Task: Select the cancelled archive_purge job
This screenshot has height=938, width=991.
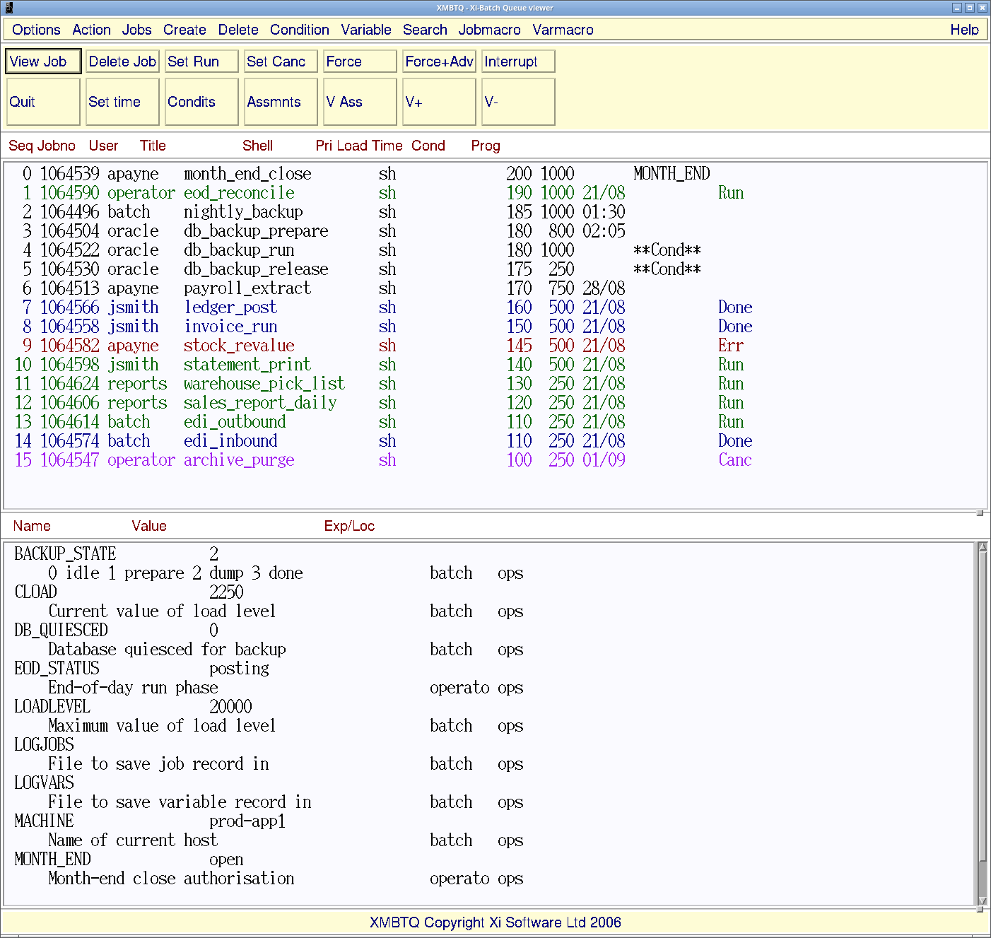Action: 495,460
